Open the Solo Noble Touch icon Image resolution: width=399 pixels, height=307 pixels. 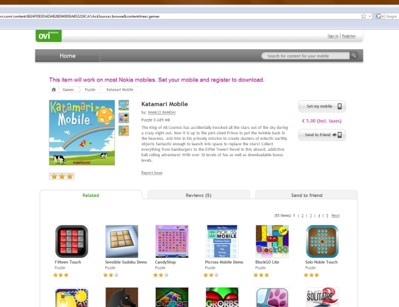[322, 241]
